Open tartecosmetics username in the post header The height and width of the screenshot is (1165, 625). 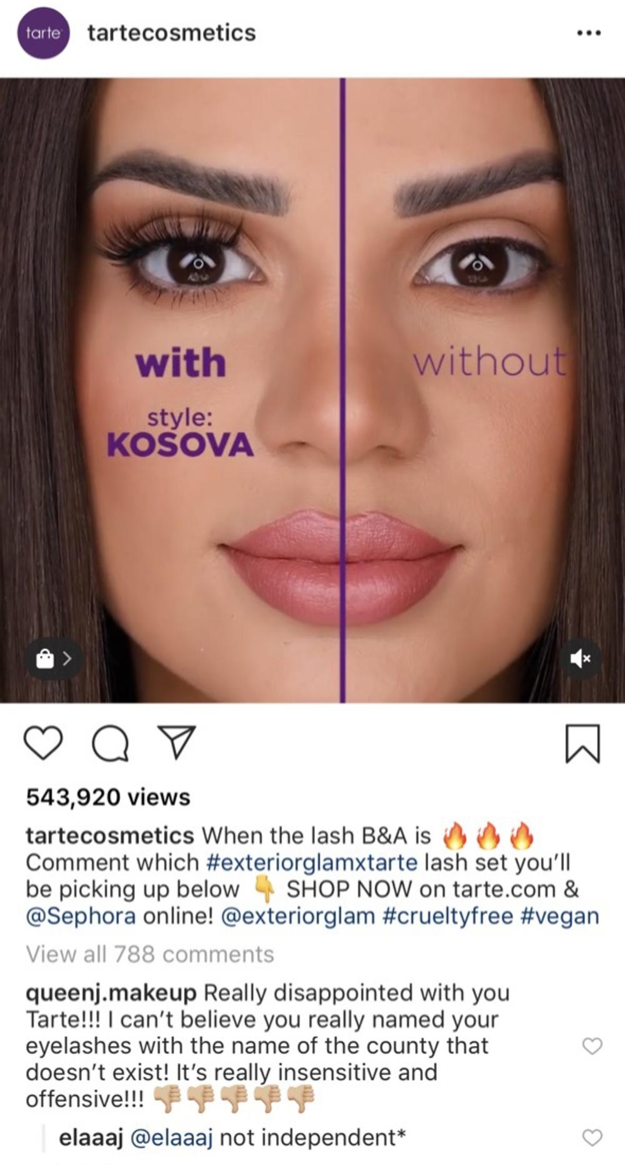click(172, 33)
